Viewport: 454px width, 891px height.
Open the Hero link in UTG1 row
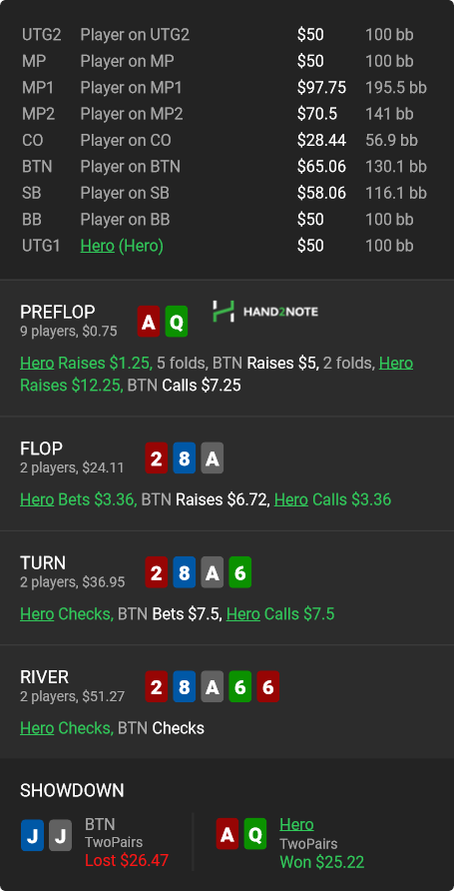(97, 246)
